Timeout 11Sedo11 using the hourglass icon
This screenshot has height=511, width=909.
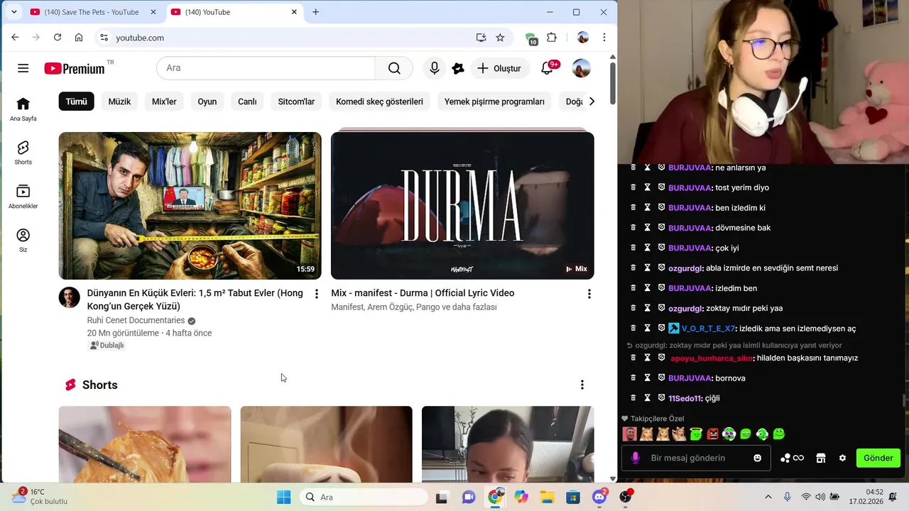click(x=648, y=398)
